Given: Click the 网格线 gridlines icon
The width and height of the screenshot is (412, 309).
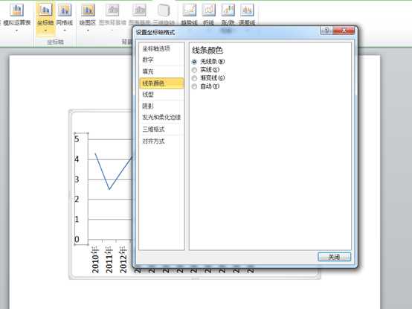Looking at the screenshot, I should [x=65, y=10].
